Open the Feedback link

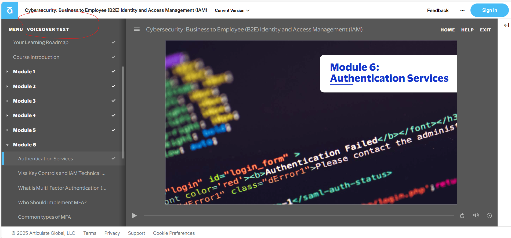point(438,10)
